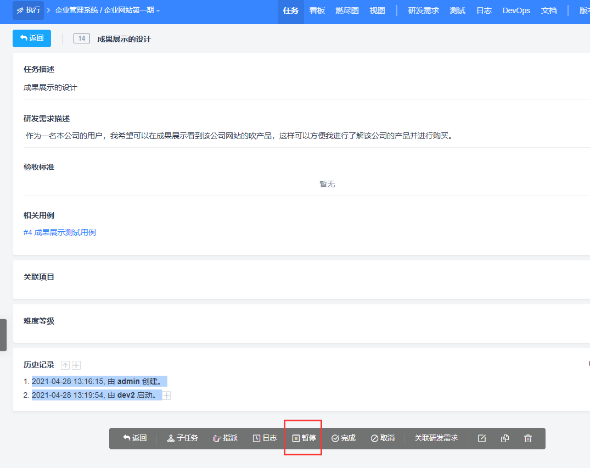
Task: Toggle history sort order arrow
Action: (x=65, y=365)
